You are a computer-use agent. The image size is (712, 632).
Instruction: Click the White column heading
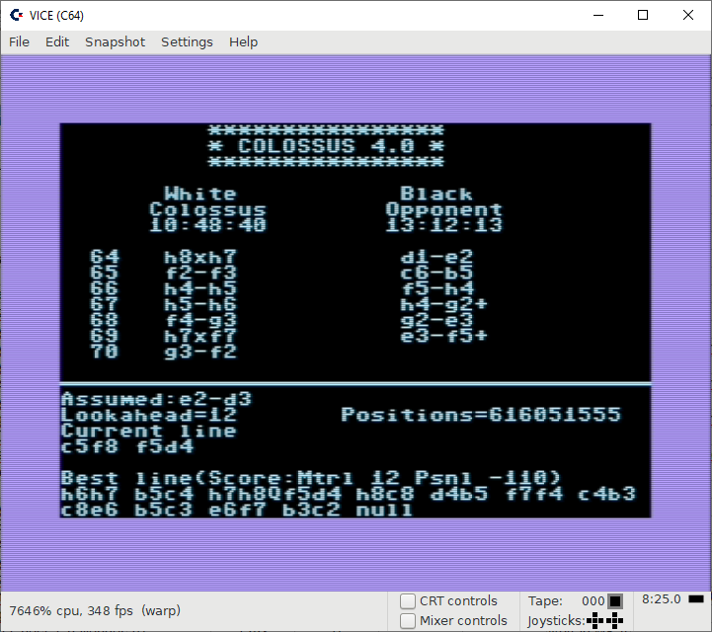(200, 194)
